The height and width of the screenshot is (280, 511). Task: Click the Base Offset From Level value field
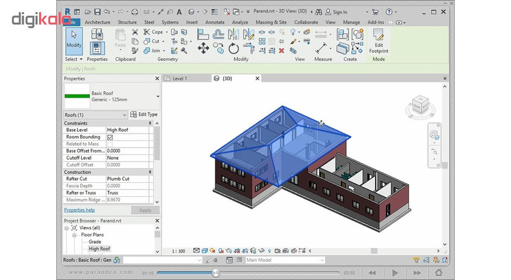click(128, 151)
